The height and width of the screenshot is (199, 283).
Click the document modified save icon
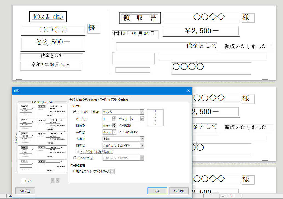(x=231, y=196)
